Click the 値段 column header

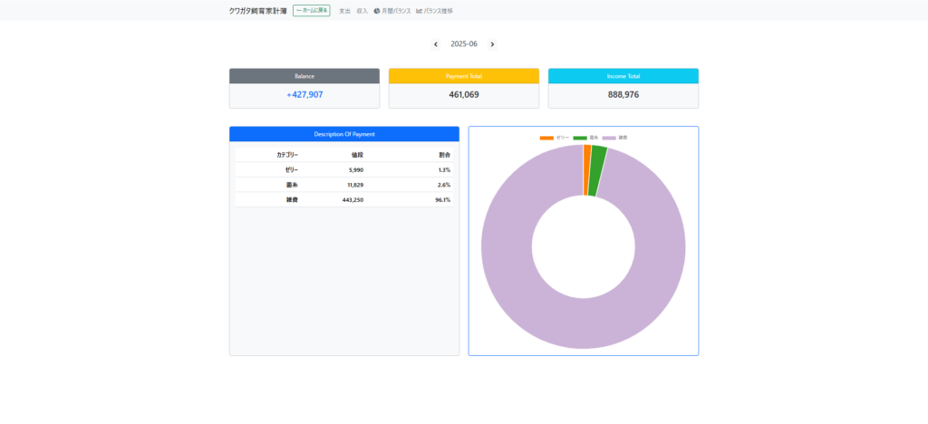pos(333,155)
